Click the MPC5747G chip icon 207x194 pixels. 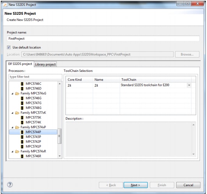(x=22, y=103)
